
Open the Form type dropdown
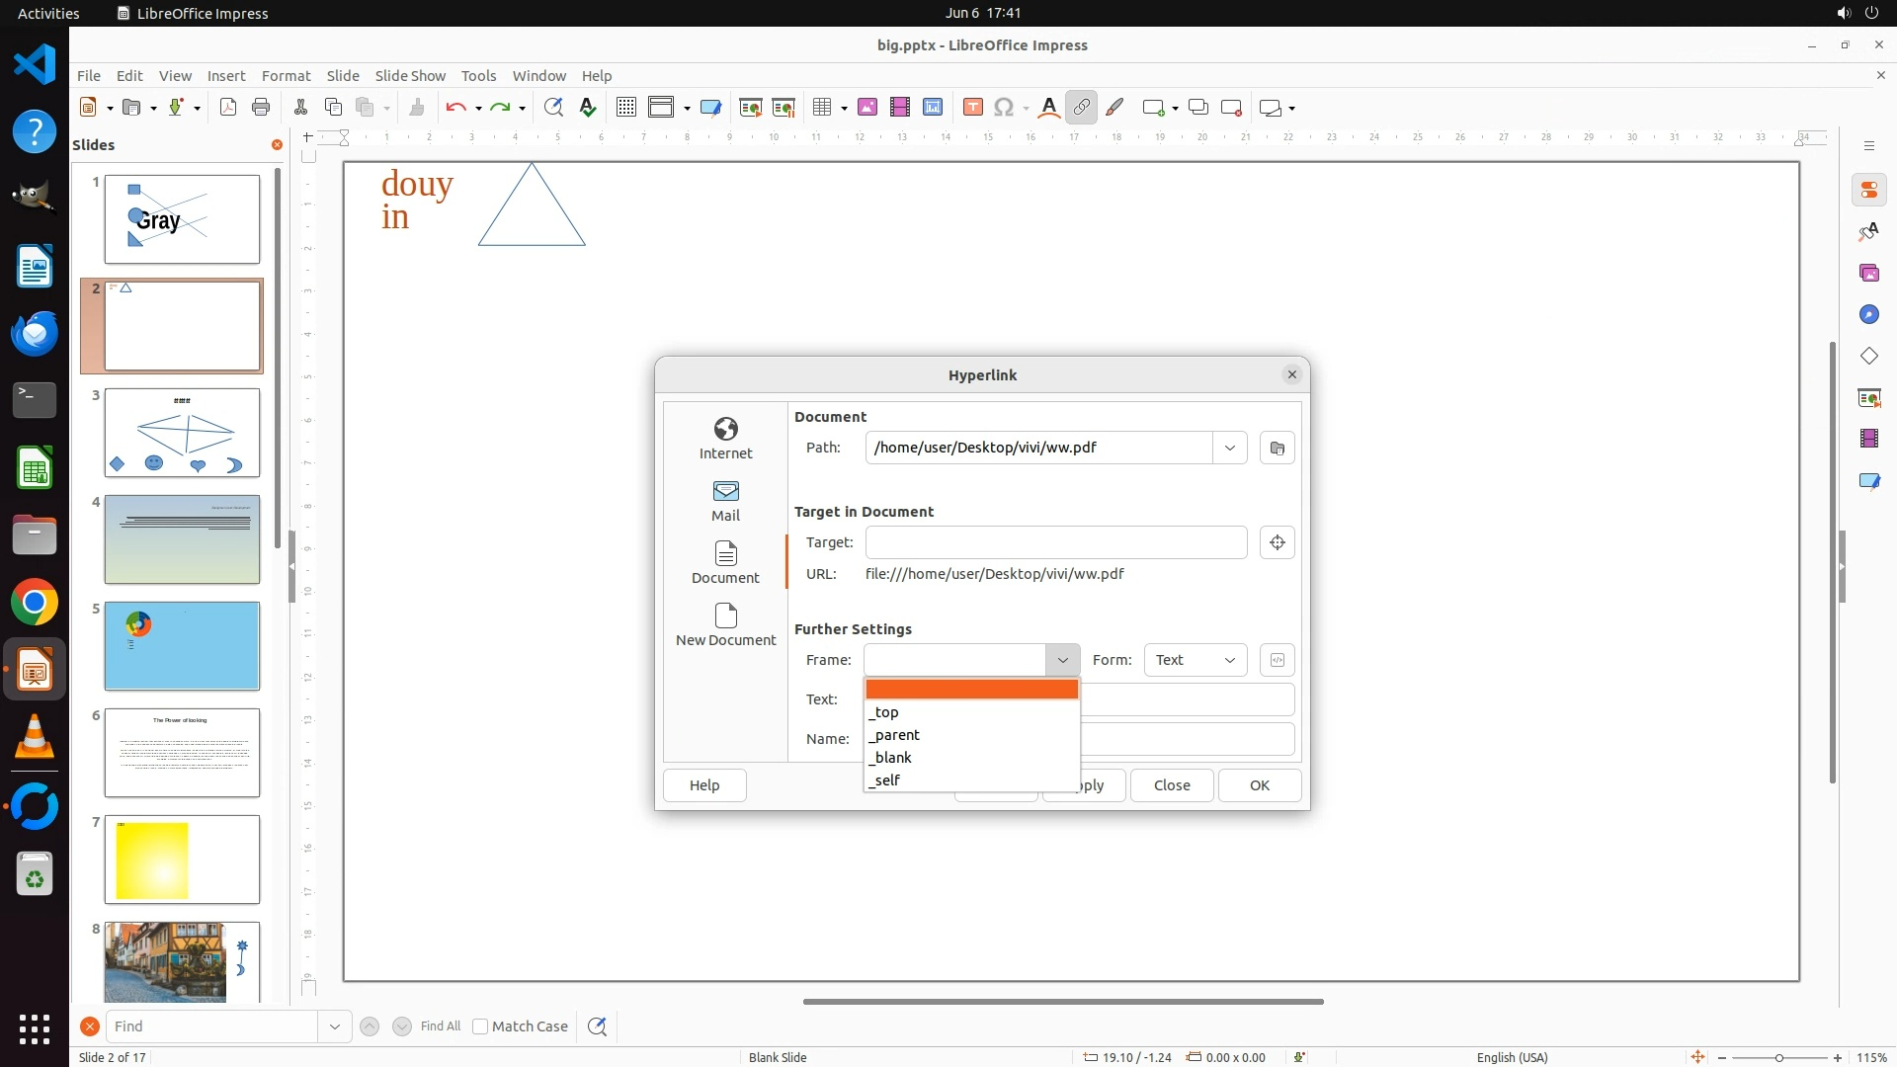pyautogui.click(x=1195, y=660)
